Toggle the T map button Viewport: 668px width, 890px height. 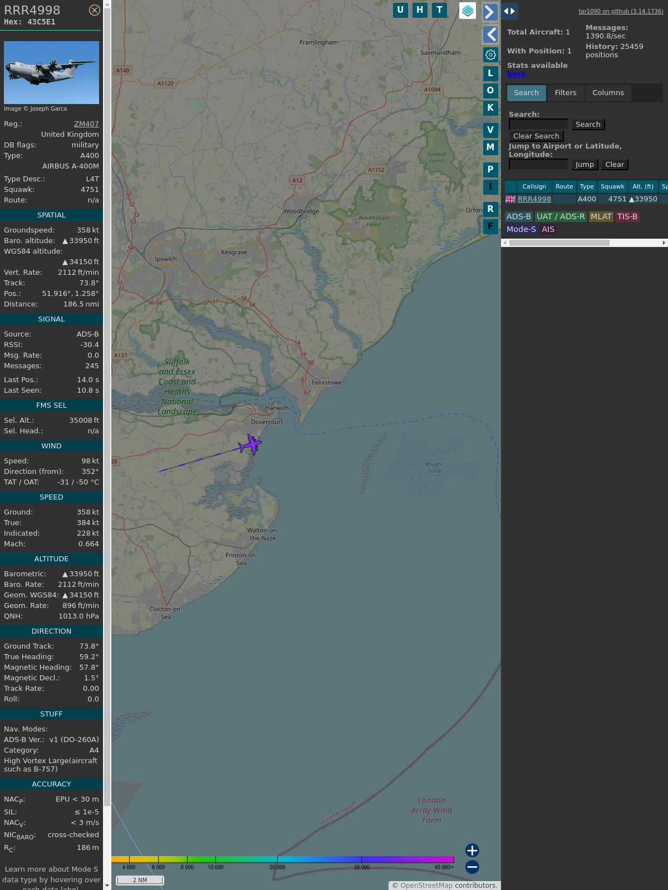[x=439, y=10]
